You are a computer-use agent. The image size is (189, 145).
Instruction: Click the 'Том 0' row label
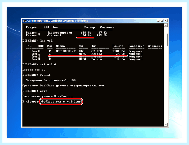36,51
